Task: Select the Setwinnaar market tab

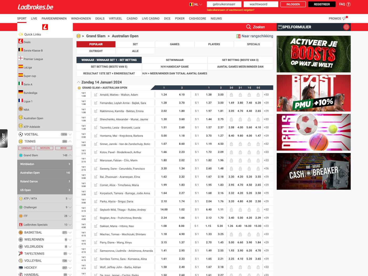Action: [175, 60]
